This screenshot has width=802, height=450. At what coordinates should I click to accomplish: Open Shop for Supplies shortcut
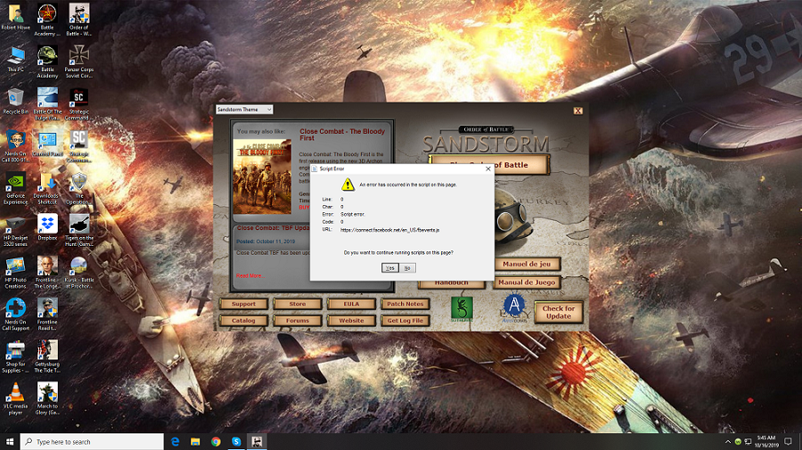pos(16,356)
